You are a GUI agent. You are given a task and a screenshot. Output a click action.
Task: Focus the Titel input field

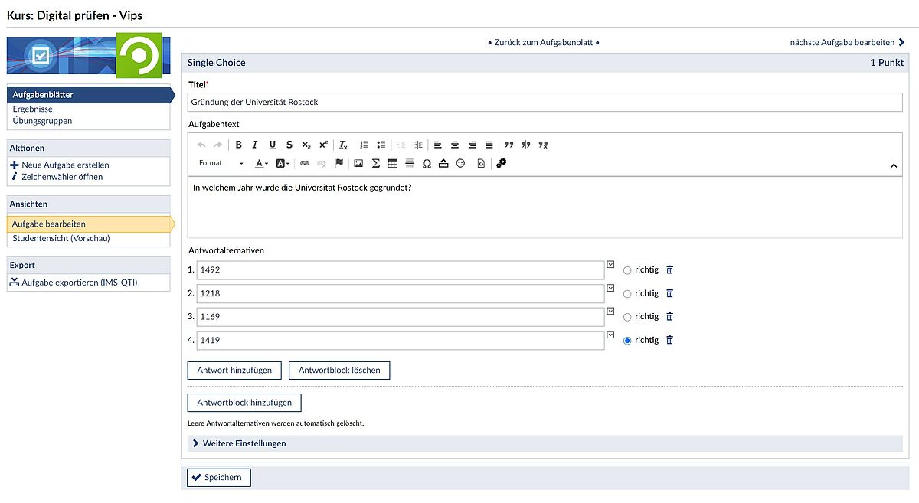click(x=545, y=102)
